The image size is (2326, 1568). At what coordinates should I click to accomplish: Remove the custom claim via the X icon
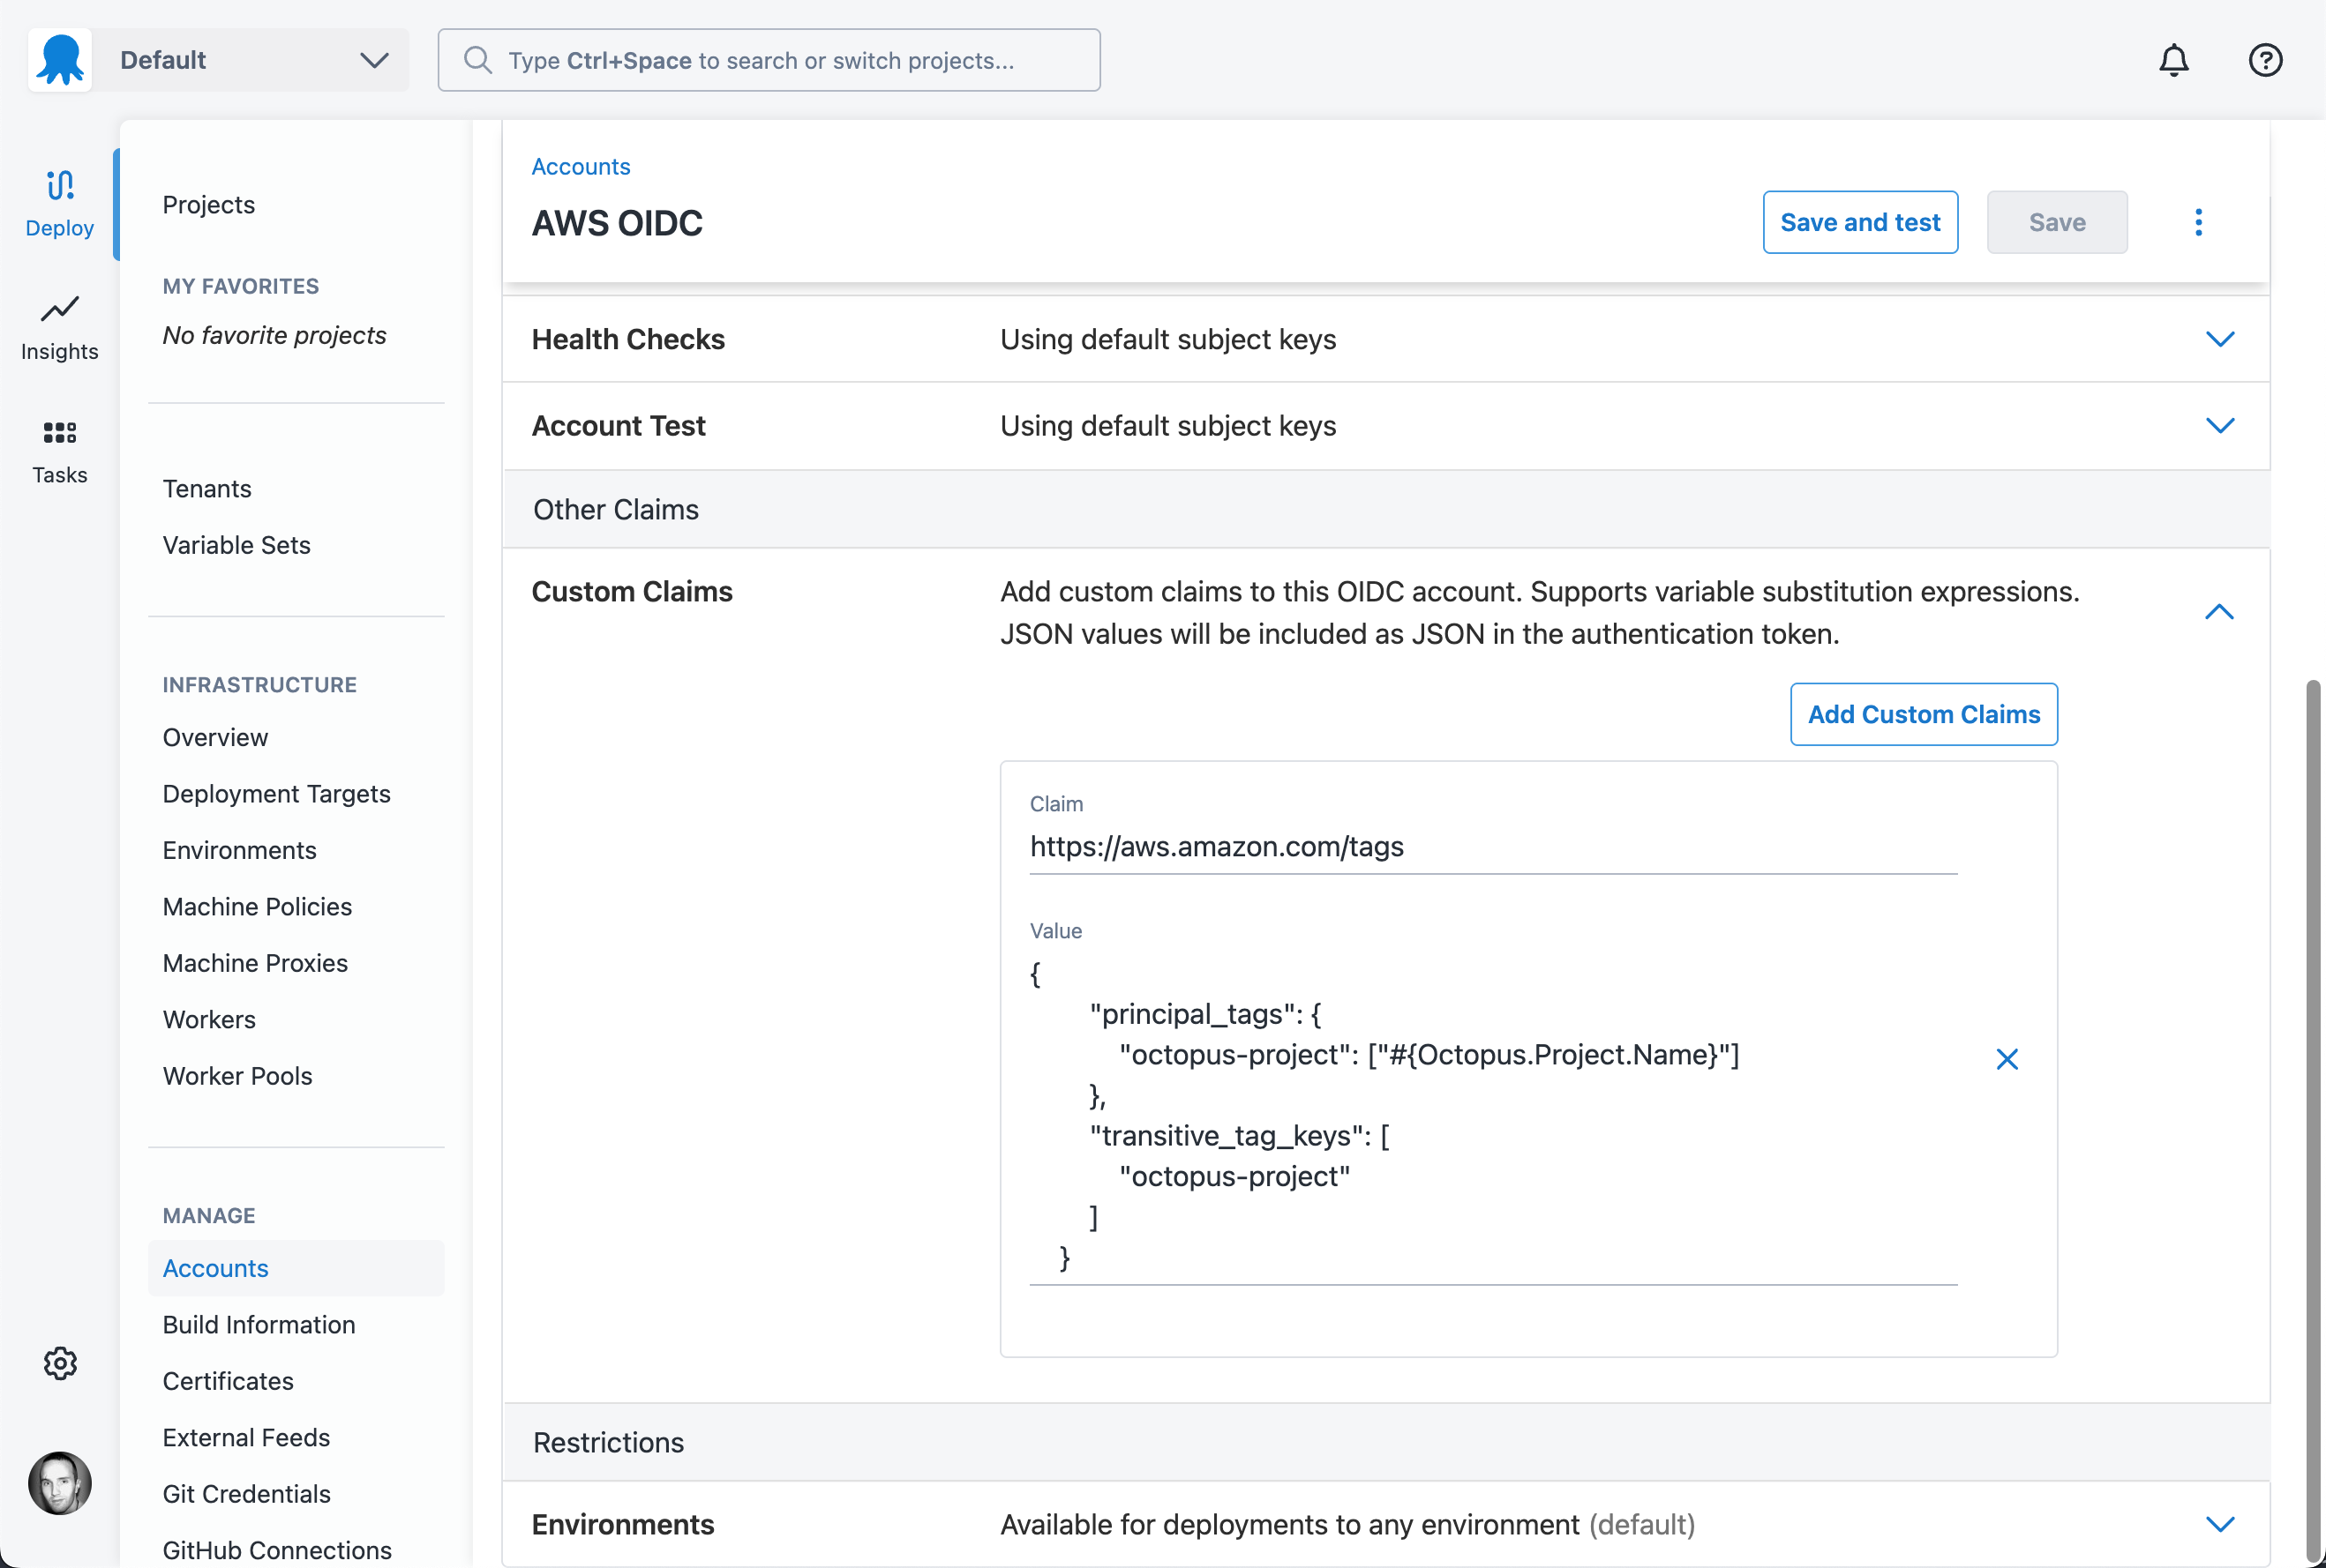click(x=2007, y=1059)
